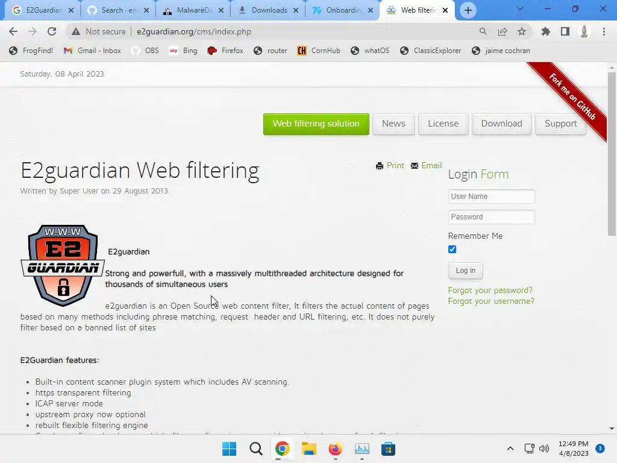The height and width of the screenshot is (463, 617).
Task: Click the E2 Guardian shield logo
Action: click(63, 265)
